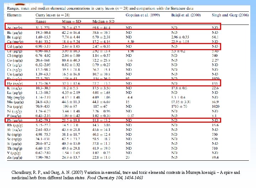Select the "Th (ng/g)" element label
The image size is (256, 192).
pyautogui.click(x=15, y=148)
